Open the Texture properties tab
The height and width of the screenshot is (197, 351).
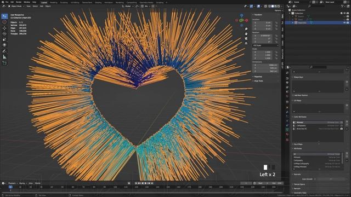click(287, 140)
